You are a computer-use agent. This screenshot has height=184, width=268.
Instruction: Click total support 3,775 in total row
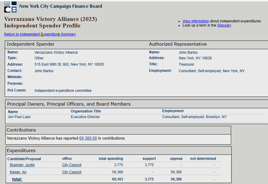[149, 179]
